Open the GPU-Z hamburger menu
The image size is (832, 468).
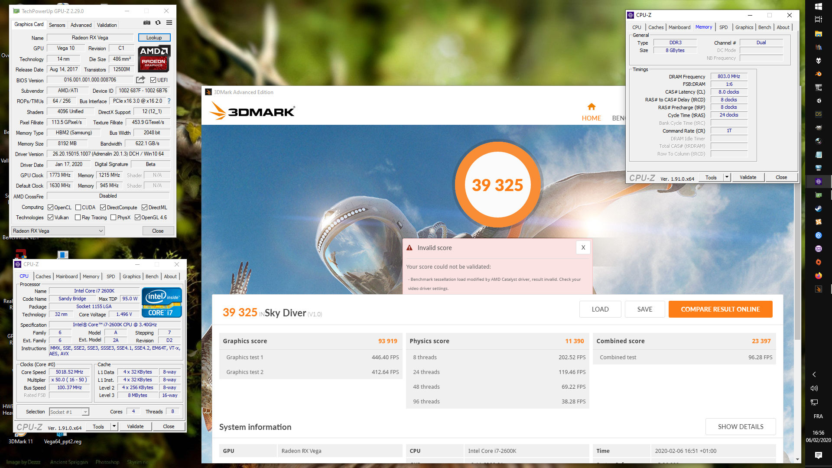tap(169, 23)
